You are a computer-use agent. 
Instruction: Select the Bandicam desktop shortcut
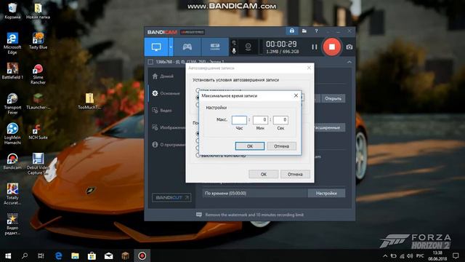tap(12, 162)
